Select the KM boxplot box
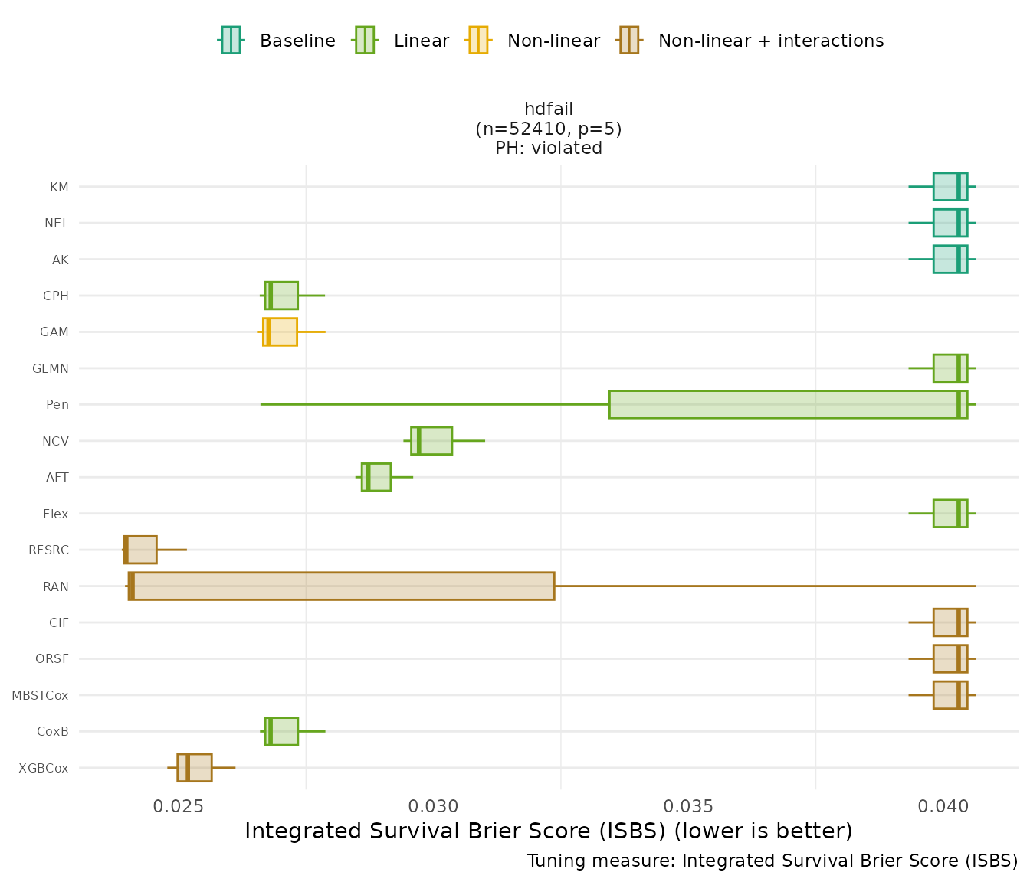This screenshot has height=882, width=1030. 950,186
